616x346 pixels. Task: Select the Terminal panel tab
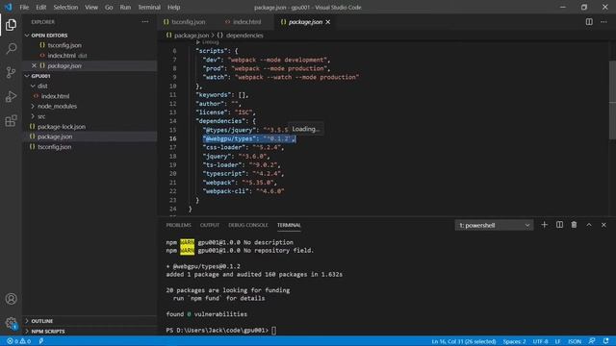point(289,225)
